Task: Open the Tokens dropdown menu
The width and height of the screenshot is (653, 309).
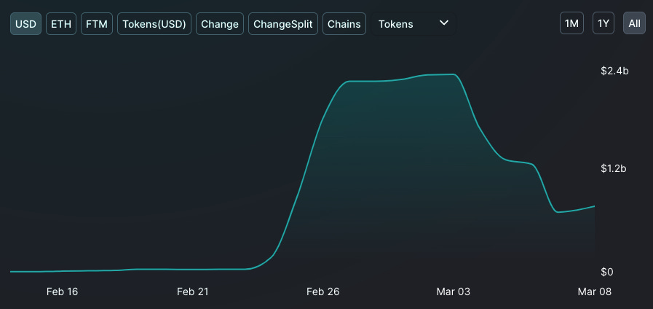Action: (413, 24)
